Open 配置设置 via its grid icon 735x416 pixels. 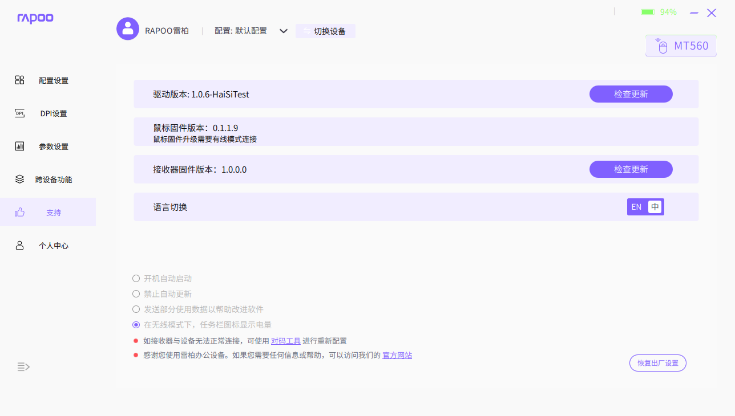19,80
